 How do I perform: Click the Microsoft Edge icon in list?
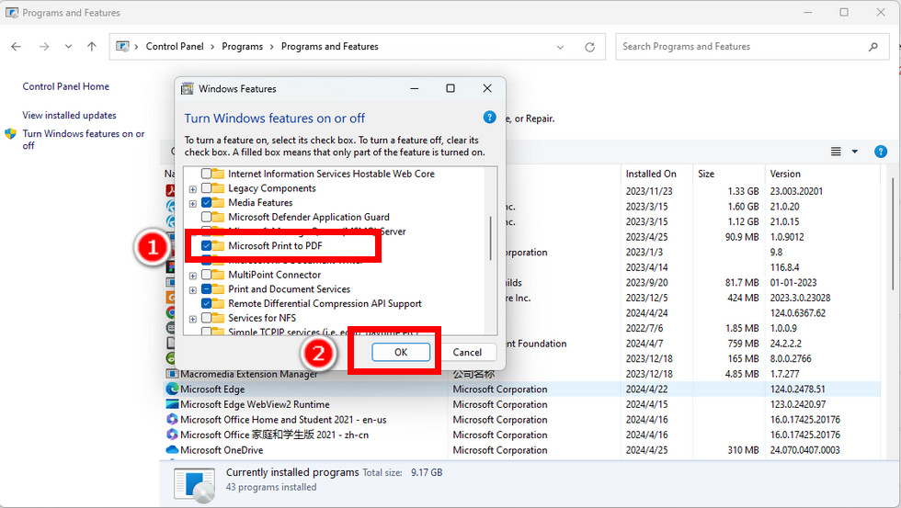(x=172, y=389)
